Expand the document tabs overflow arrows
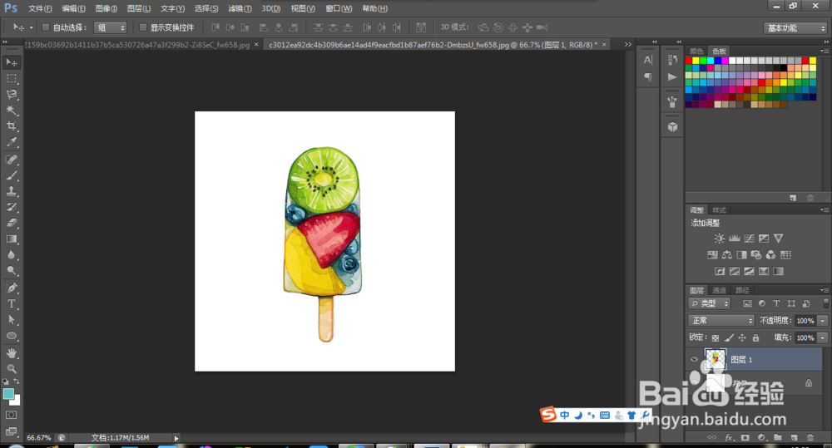 [x=628, y=45]
